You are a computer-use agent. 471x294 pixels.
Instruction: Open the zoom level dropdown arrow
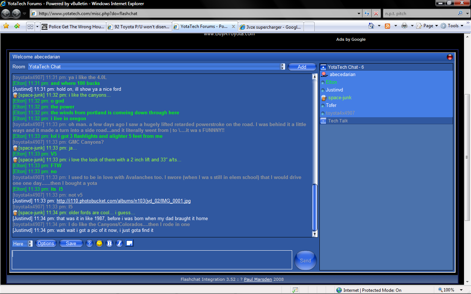[x=461, y=290]
